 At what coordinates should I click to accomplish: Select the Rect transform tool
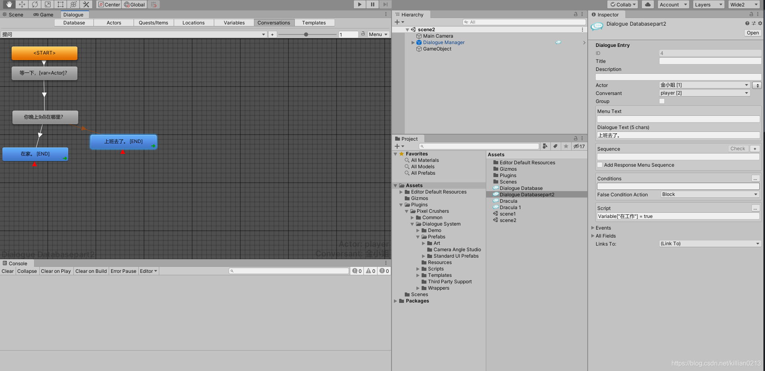tap(61, 4)
